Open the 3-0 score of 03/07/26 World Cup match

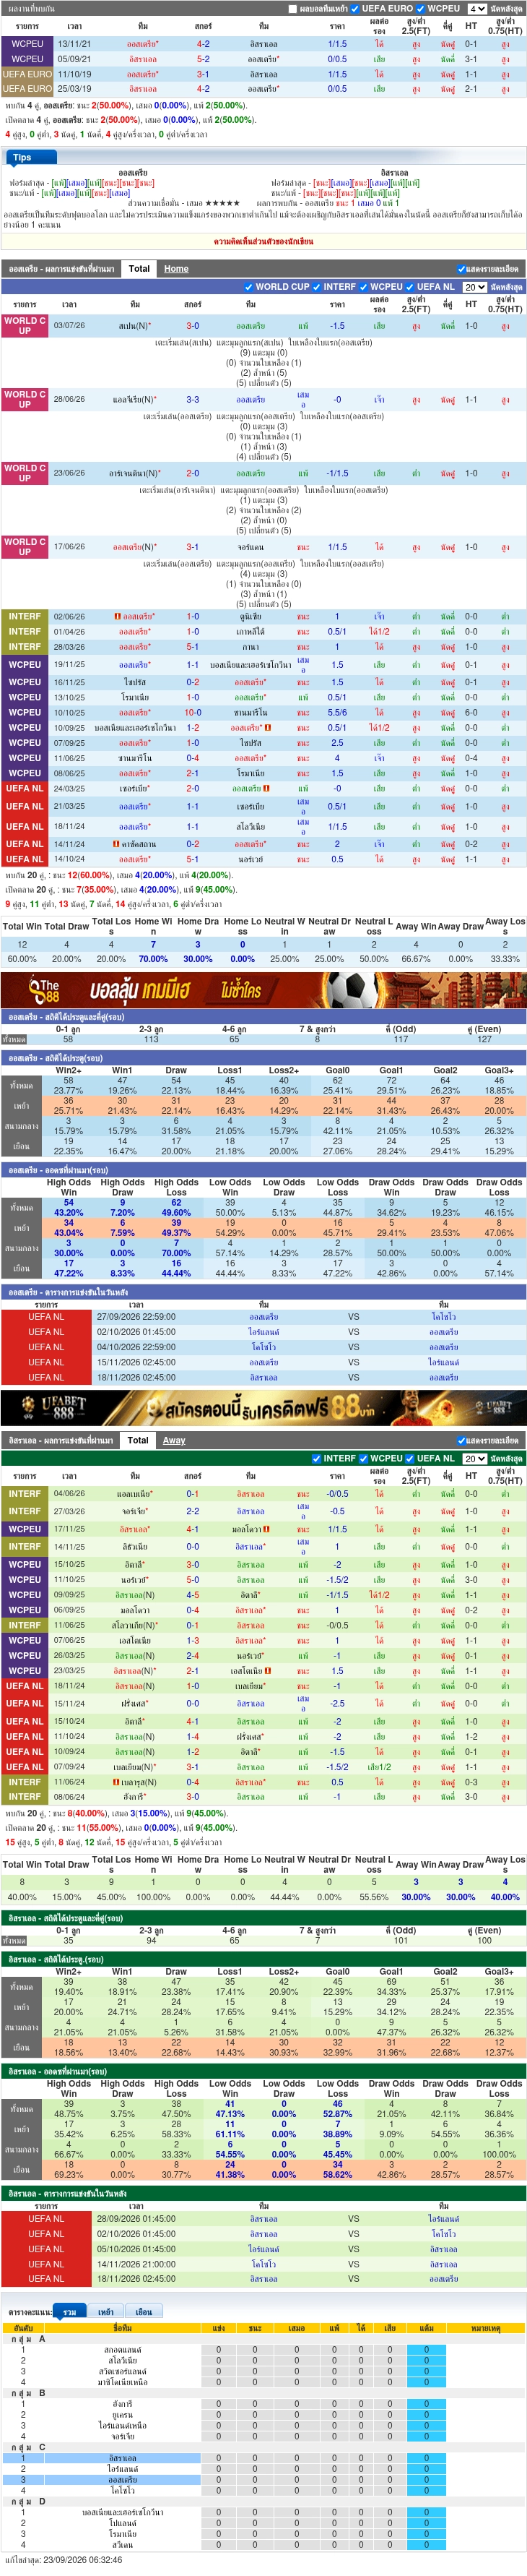click(193, 326)
